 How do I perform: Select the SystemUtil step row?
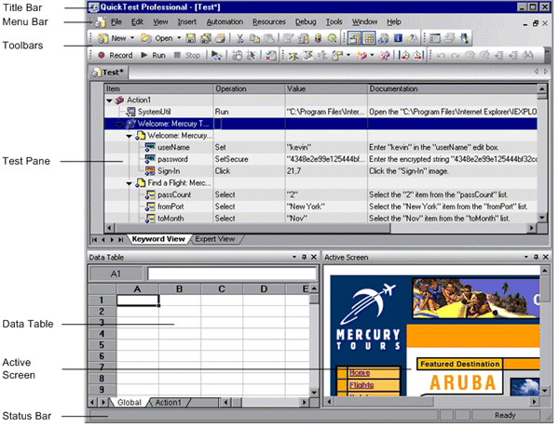(320, 112)
